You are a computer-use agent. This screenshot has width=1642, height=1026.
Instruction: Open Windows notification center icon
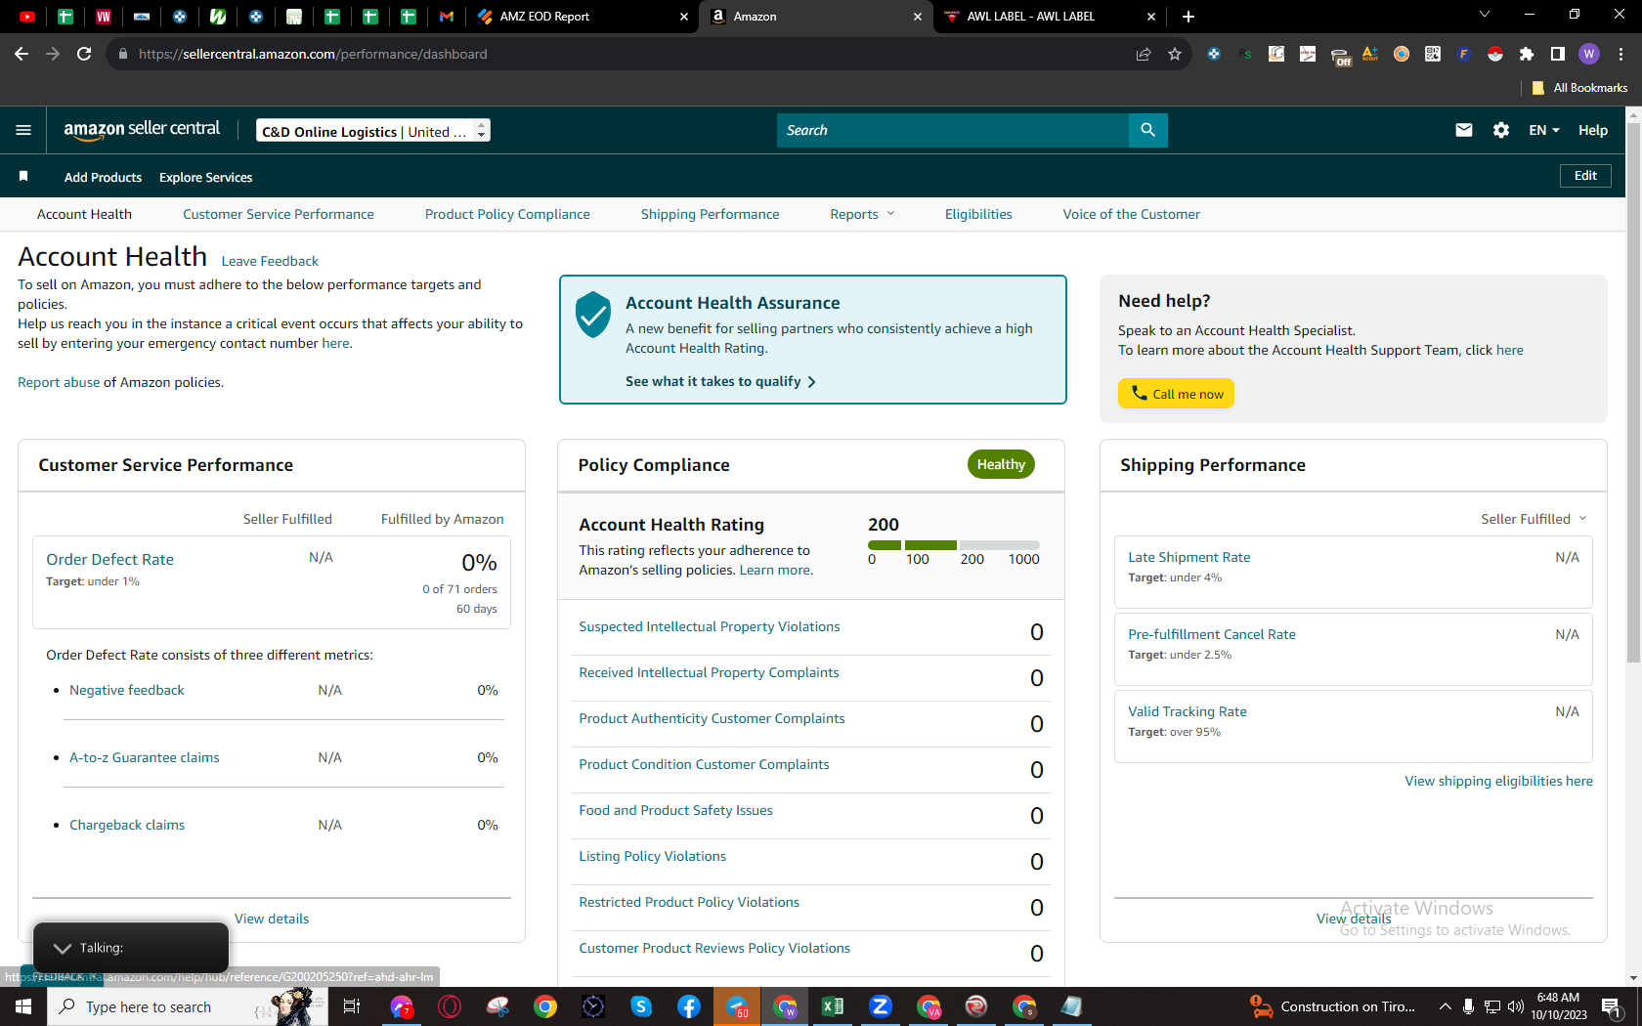[1612, 1006]
